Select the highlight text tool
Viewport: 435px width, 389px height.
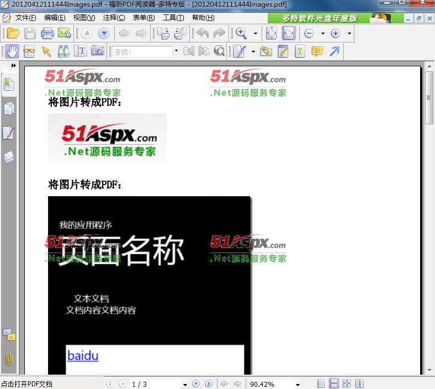(x=283, y=51)
